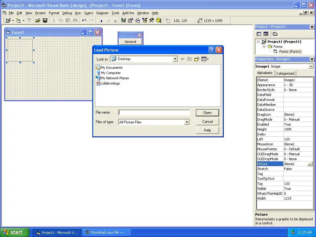Click the Help button in Load Picture
Screen dimensions: 316x237
pyautogui.click(x=207, y=130)
